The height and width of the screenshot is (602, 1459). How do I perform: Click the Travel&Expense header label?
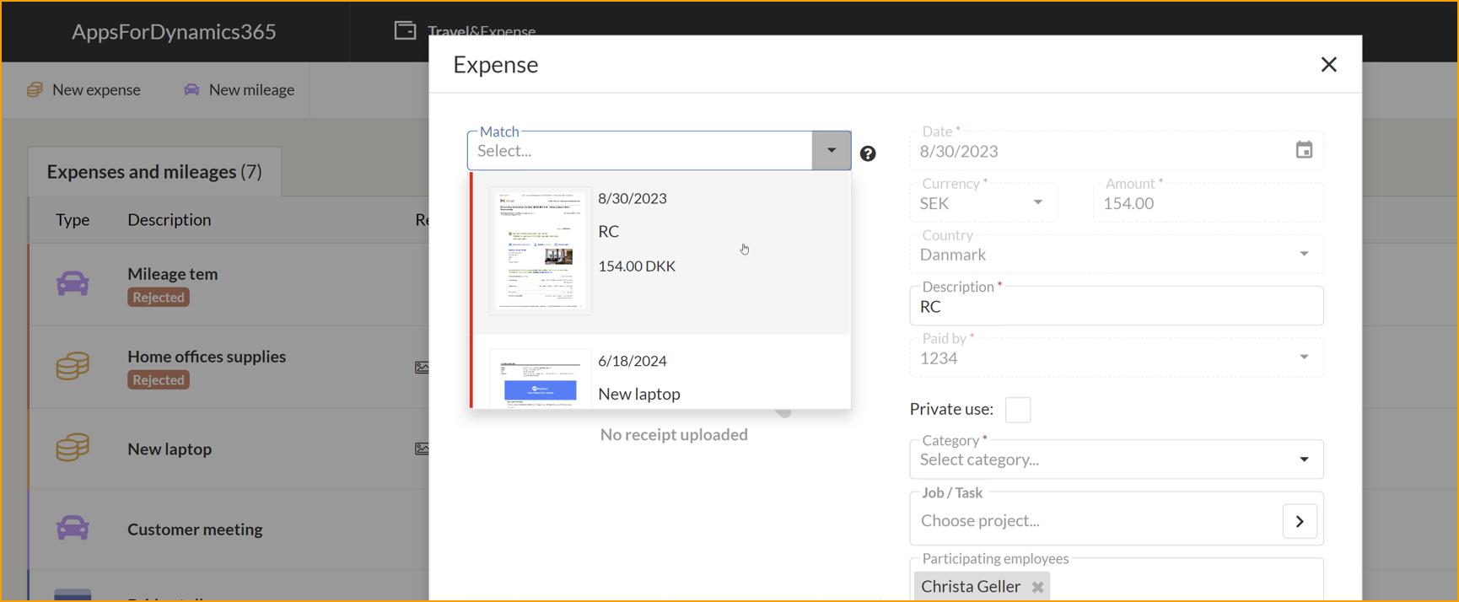(482, 31)
